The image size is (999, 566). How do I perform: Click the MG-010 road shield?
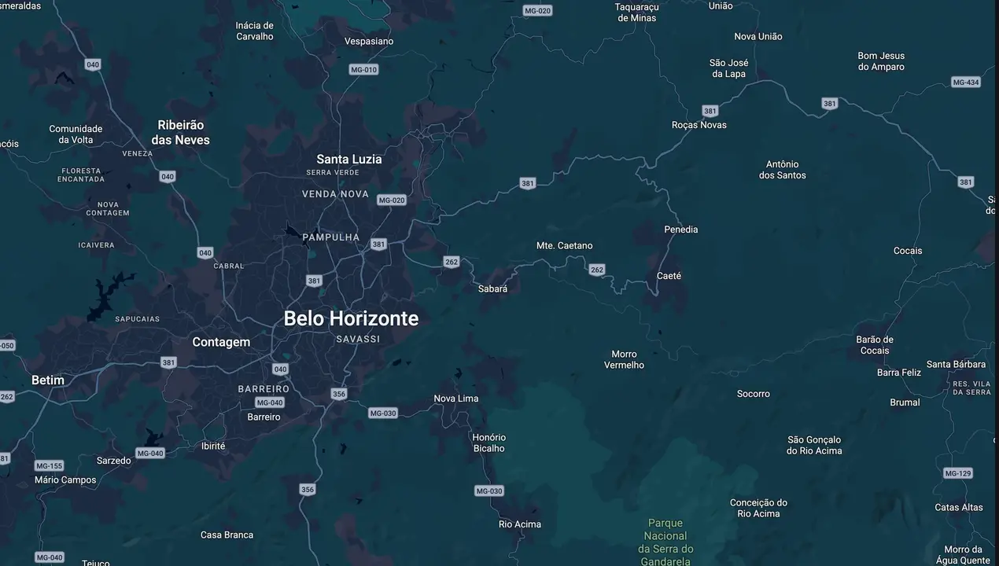[363, 69]
